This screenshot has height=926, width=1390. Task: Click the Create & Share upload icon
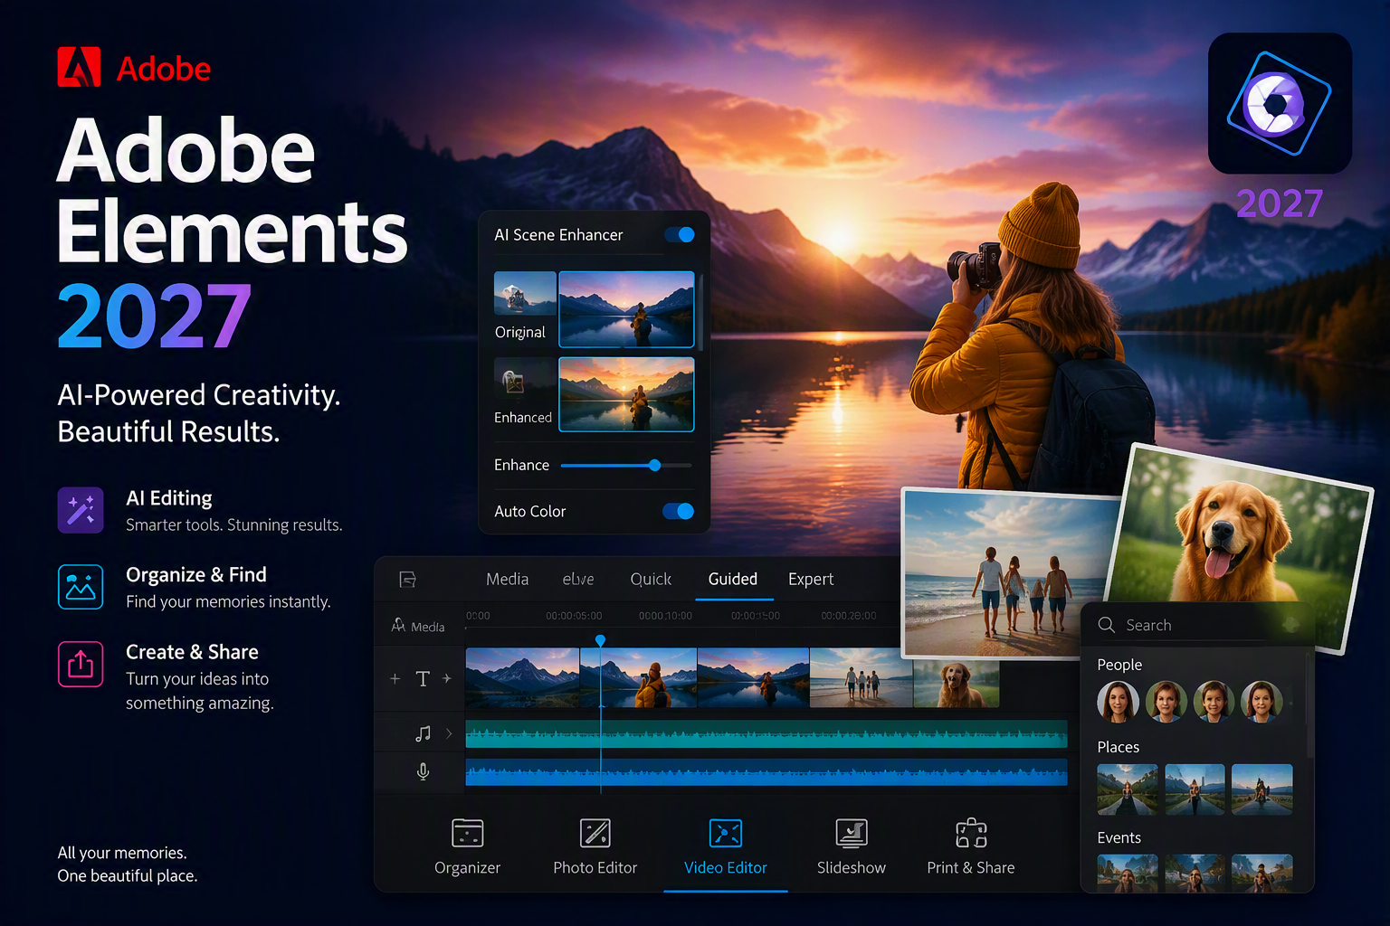pyautogui.click(x=81, y=664)
